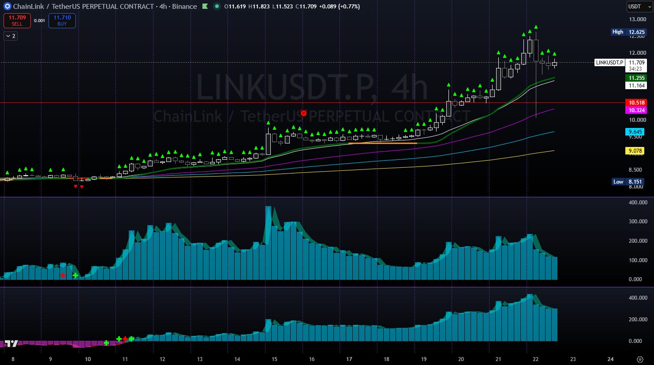Click the green plus marker in volume pane
The width and height of the screenshot is (654, 365).
[75, 275]
